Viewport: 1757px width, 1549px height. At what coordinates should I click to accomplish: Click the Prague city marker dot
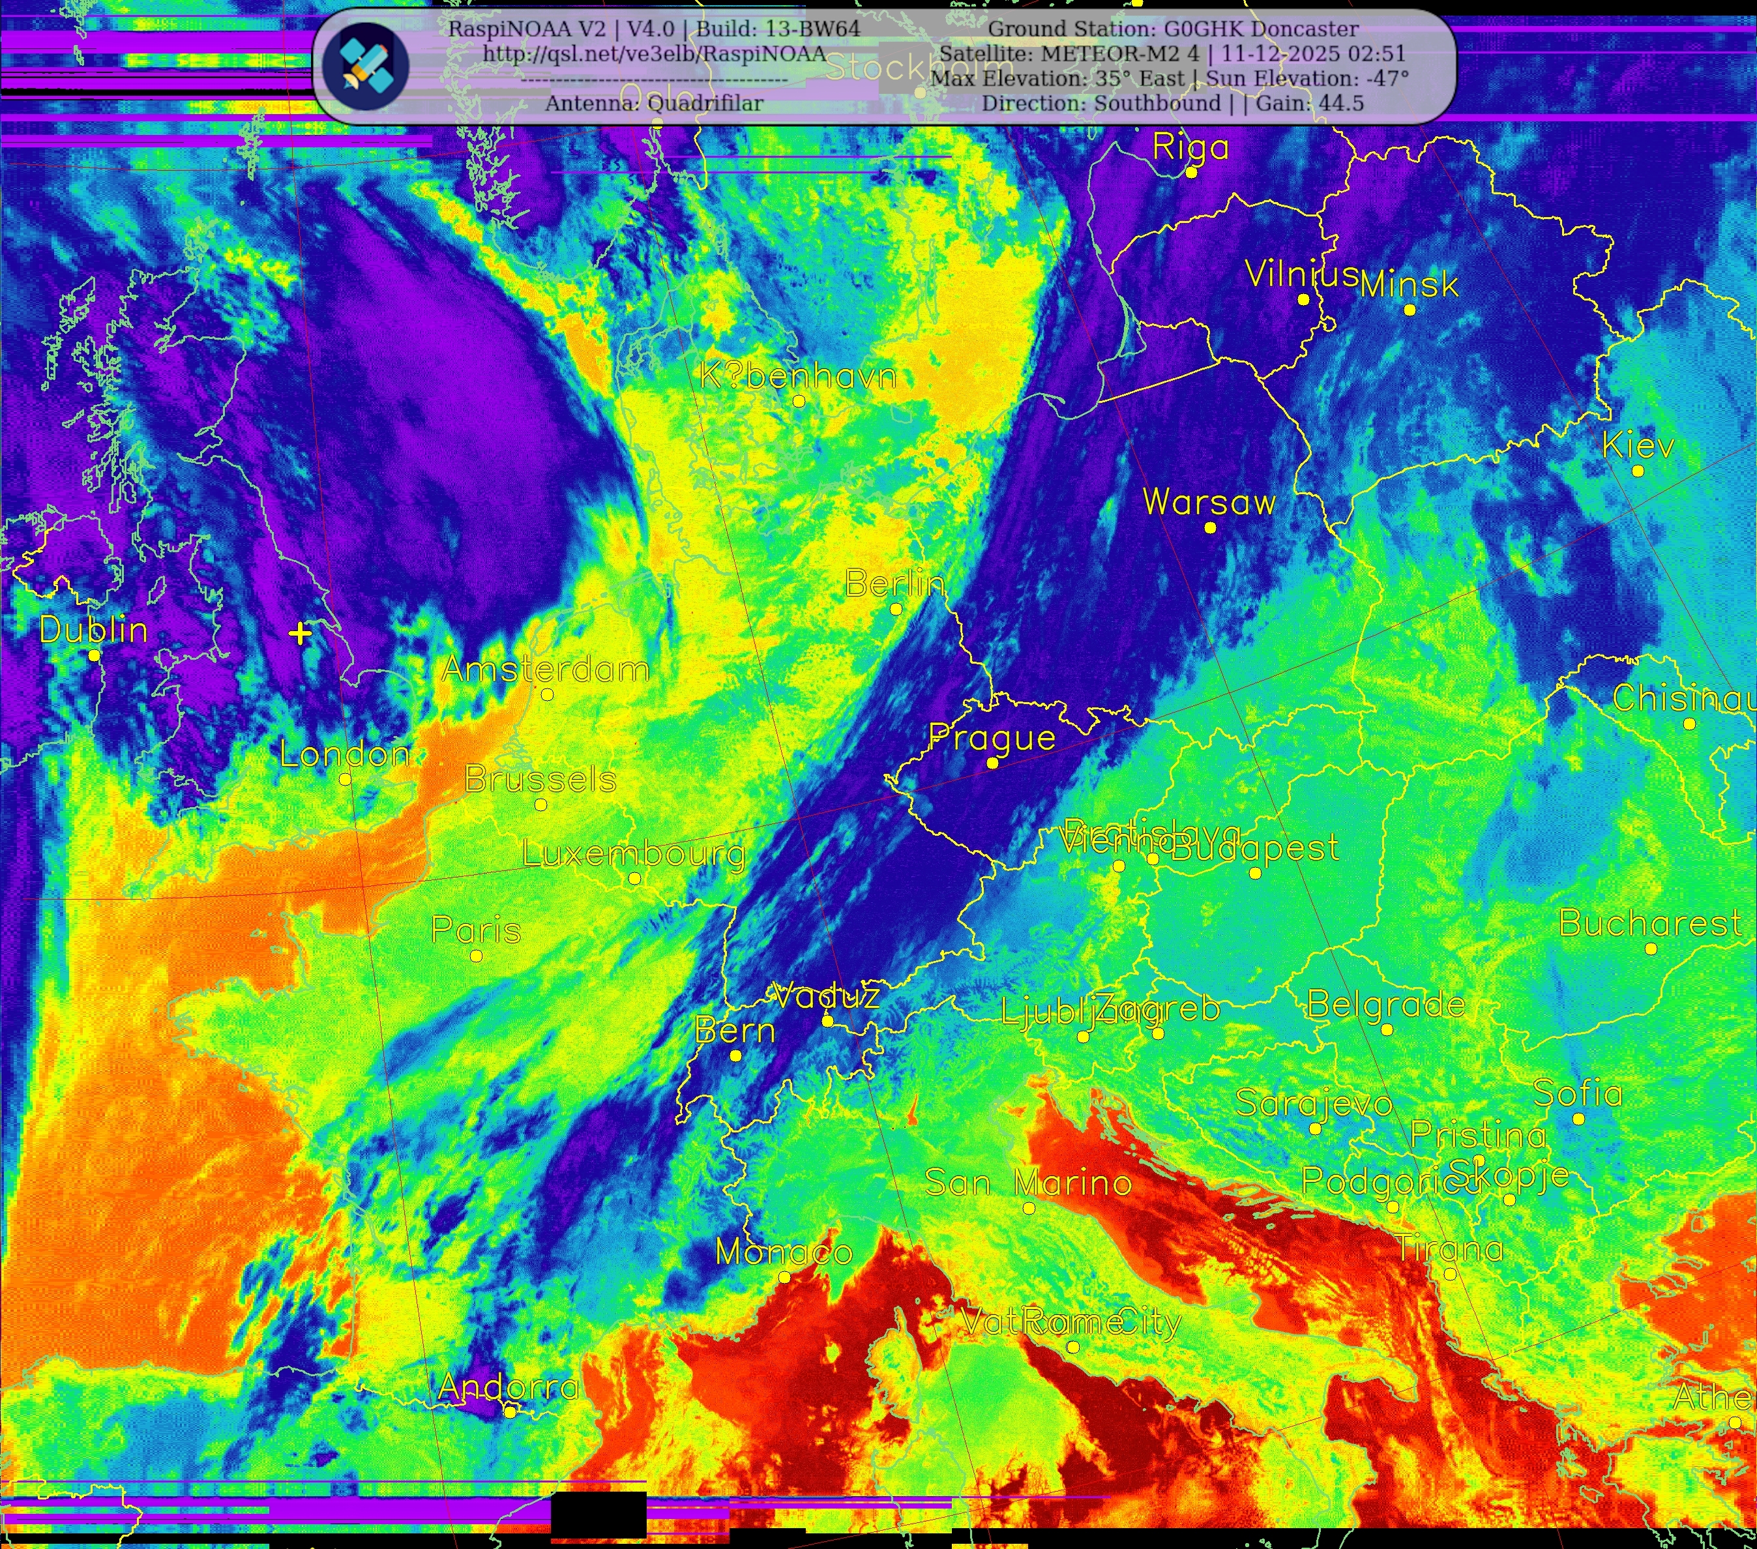pos(992,763)
